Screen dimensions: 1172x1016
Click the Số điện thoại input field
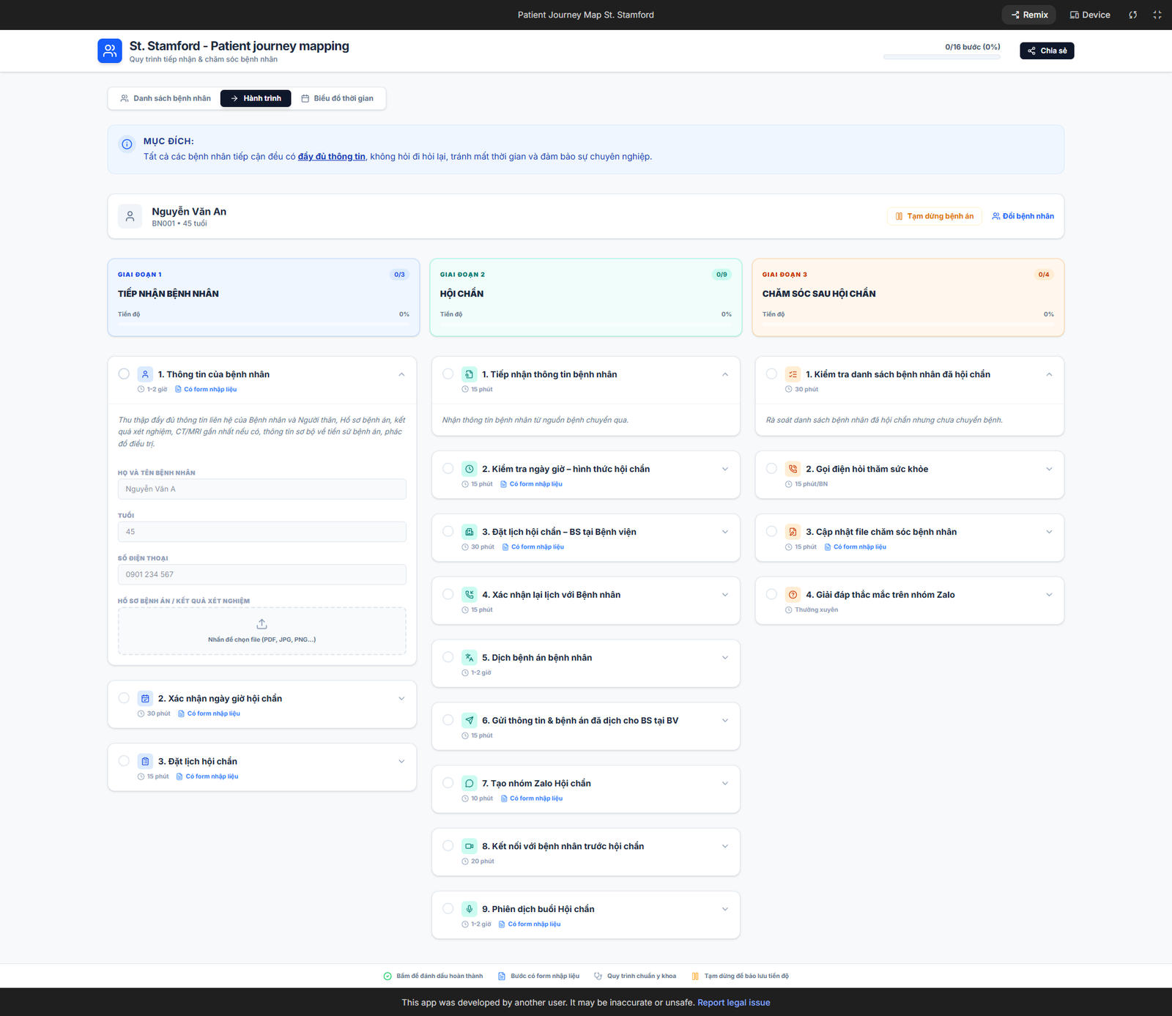[262, 574]
